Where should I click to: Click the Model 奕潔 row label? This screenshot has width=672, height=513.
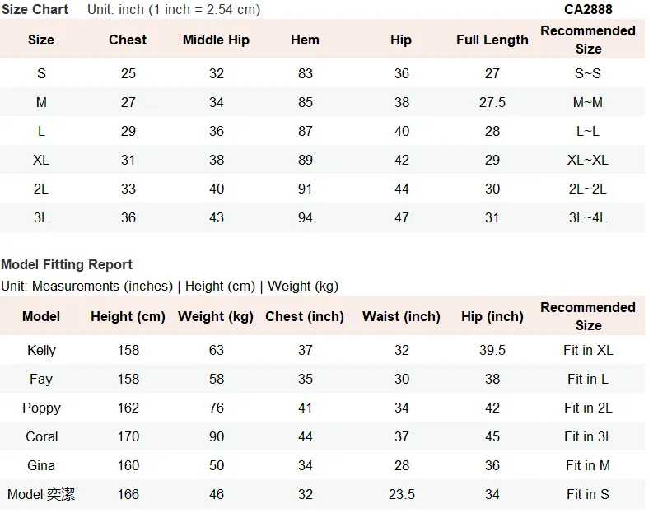coord(41,494)
